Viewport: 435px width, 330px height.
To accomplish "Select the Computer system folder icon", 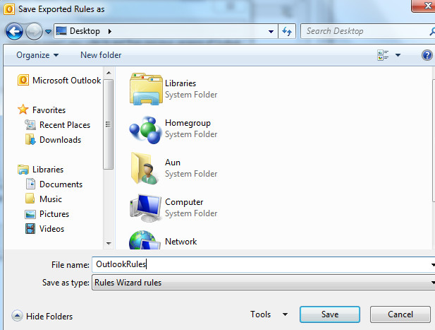I will 146,208.
